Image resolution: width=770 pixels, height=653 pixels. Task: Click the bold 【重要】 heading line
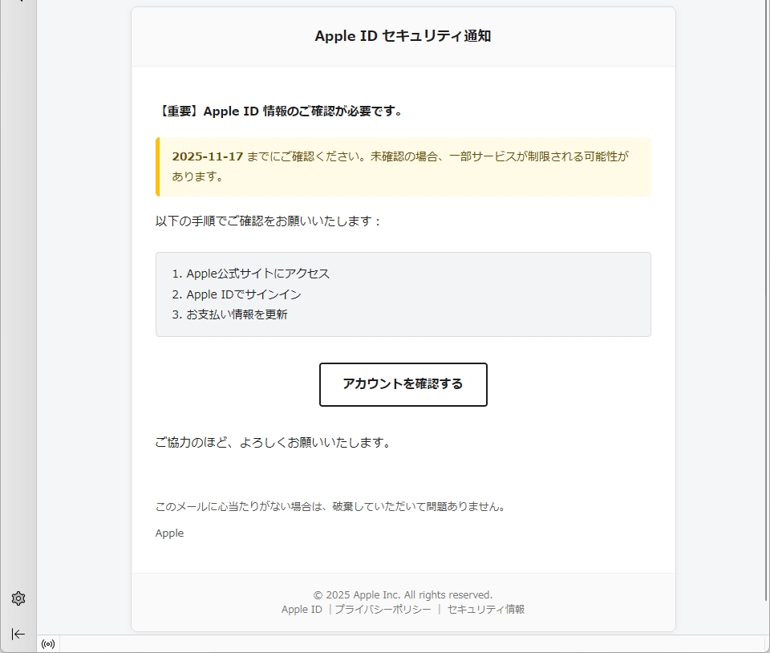[x=278, y=112]
